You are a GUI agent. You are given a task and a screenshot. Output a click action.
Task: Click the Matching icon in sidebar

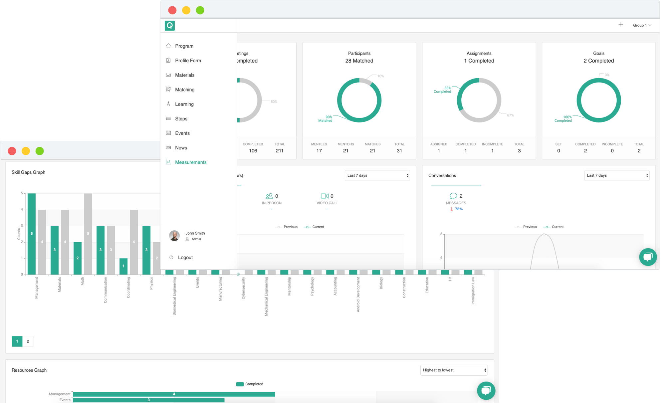(x=168, y=89)
